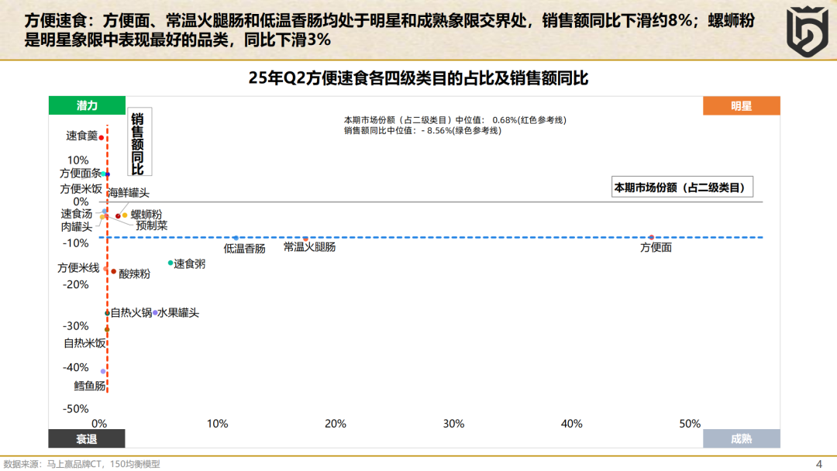Select the chart title 25年Q2方便速食

418,78
